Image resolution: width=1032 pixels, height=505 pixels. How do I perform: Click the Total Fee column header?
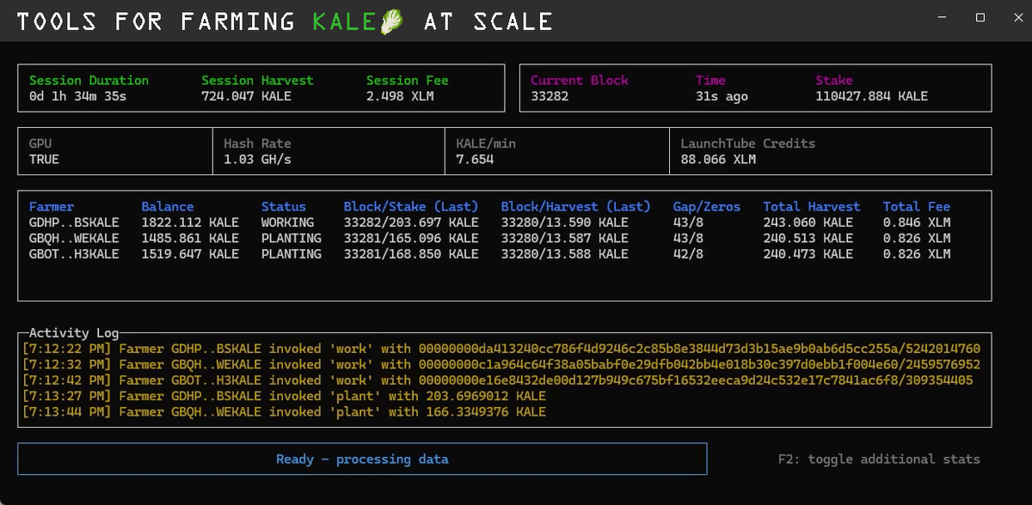(x=917, y=206)
